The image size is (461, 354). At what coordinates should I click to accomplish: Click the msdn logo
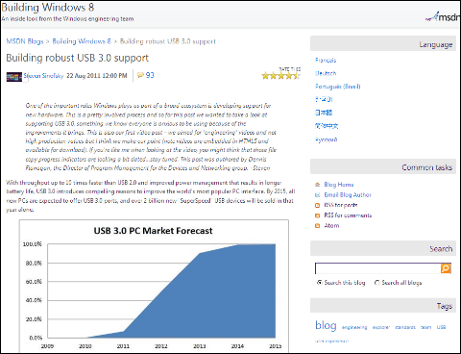(444, 16)
